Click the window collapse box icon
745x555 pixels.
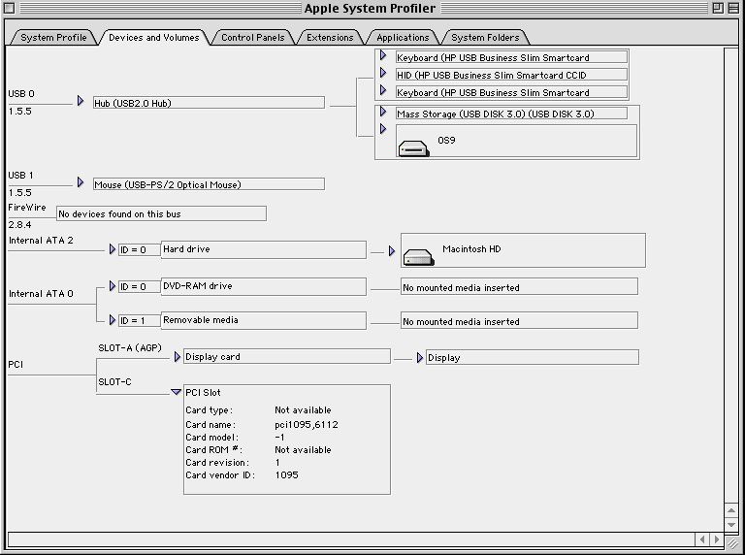(x=733, y=8)
